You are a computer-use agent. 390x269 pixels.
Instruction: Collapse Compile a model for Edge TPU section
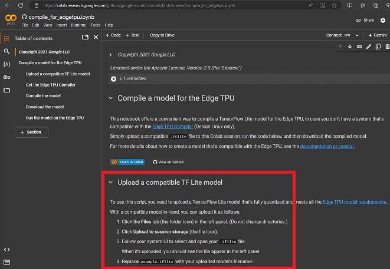point(111,98)
